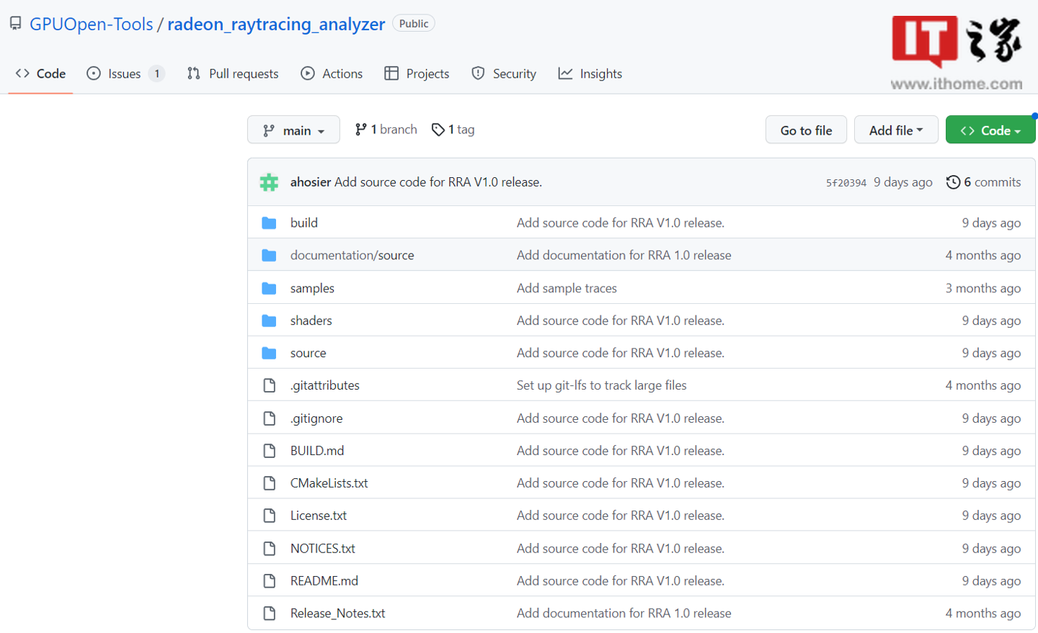Open commit hash 5f20394
This screenshot has height=633, width=1038.
tap(846, 183)
